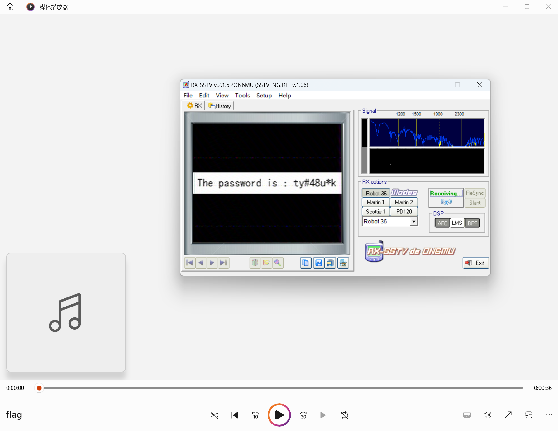Click the save image disk icon
This screenshot has height=431, width=558.
[x=318, y=263]
